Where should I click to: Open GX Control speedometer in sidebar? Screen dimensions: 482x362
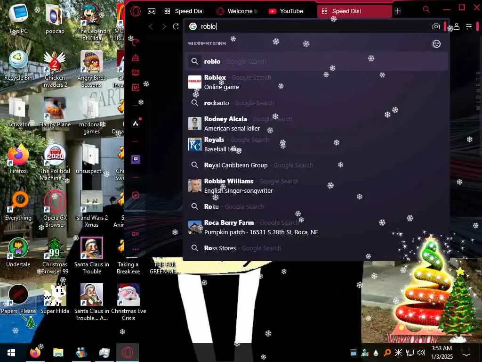[136, 42]
